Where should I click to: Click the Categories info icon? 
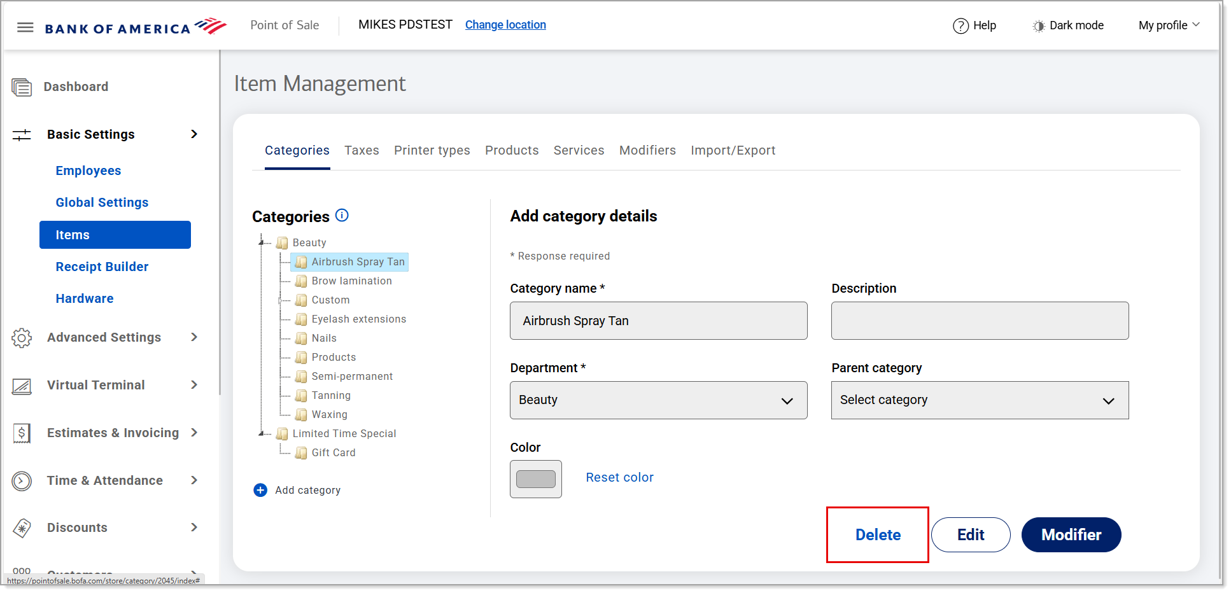pos(342,216)
